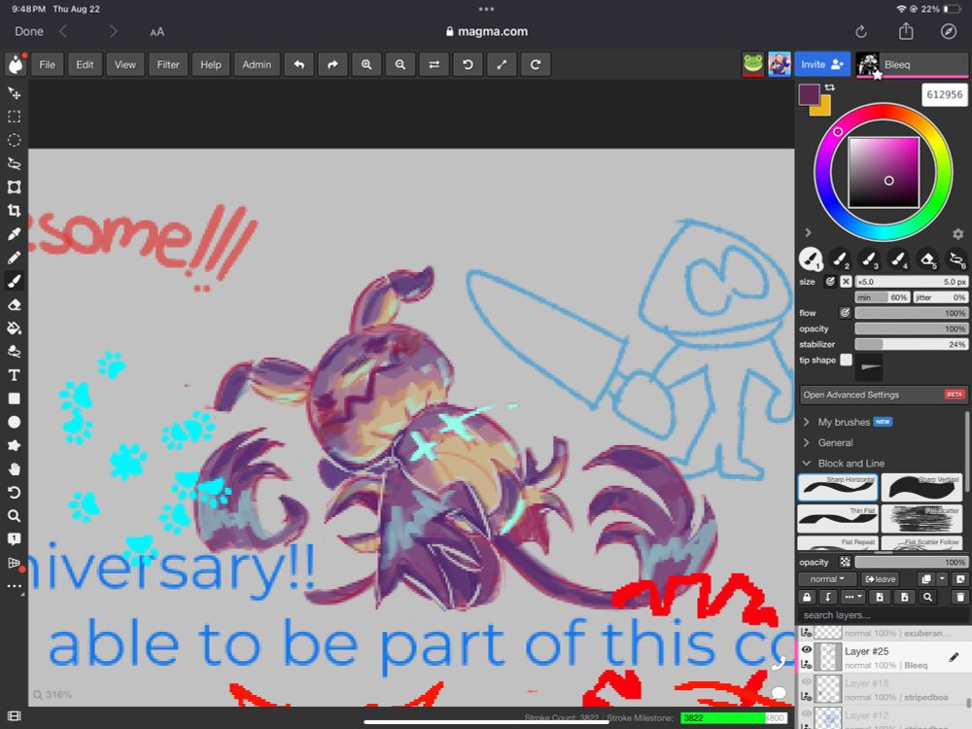This screenshot has height=729, width=972.
Task: Open the comments tool in left toolbar
Action: tap(14, 538)
